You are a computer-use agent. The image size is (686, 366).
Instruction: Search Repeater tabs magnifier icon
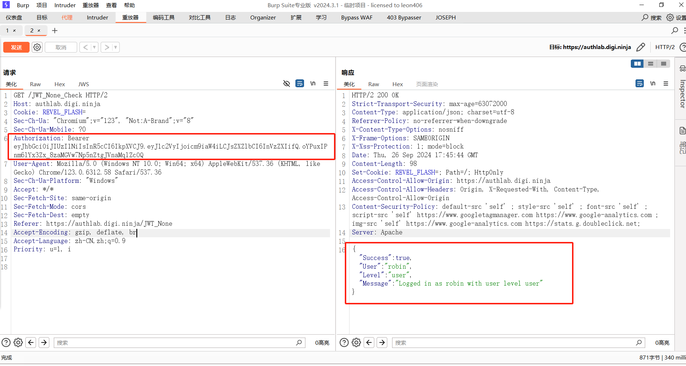coord(674,31)
